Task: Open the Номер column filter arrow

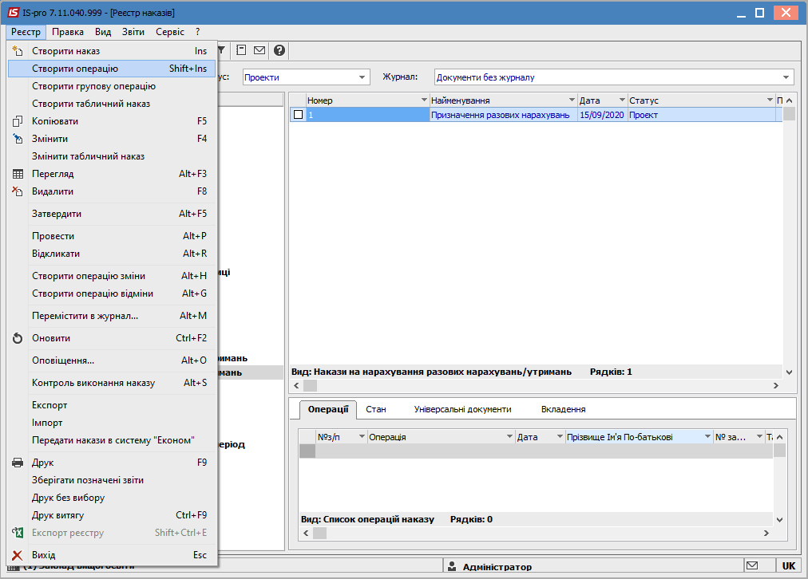Action: point(424,100)
